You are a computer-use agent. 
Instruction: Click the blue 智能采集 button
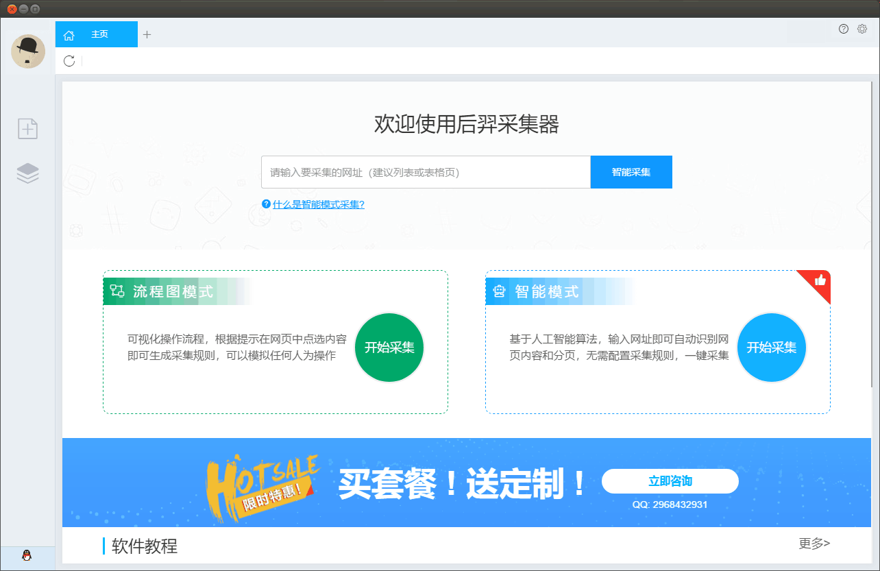pyautogui.click(x=631, y=172)
